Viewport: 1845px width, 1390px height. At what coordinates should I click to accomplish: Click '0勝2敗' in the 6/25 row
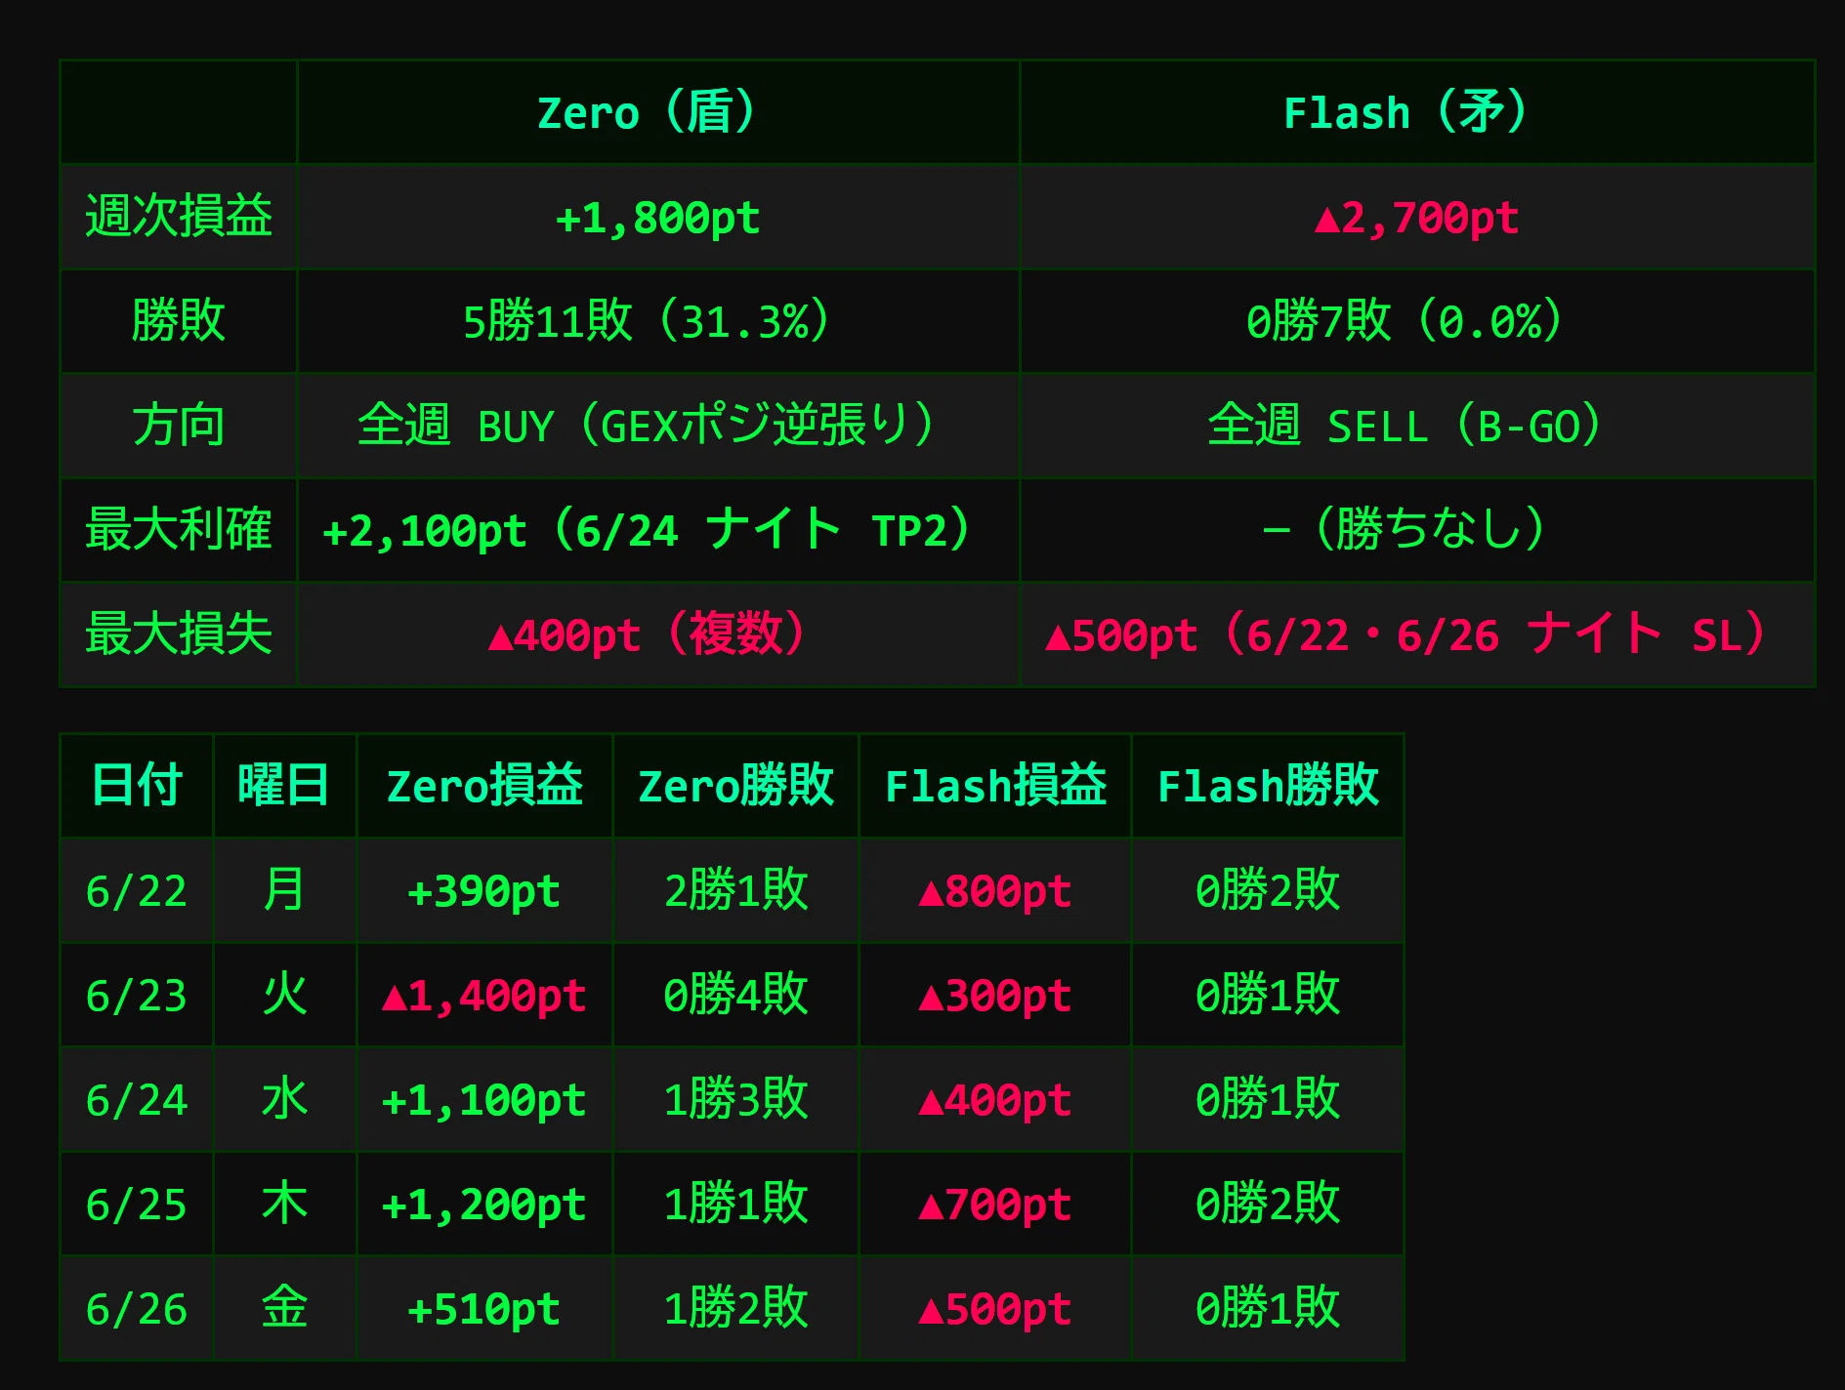pos(1268,1204)
